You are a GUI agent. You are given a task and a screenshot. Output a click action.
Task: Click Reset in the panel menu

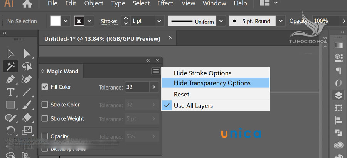click(x=182, y=94)
